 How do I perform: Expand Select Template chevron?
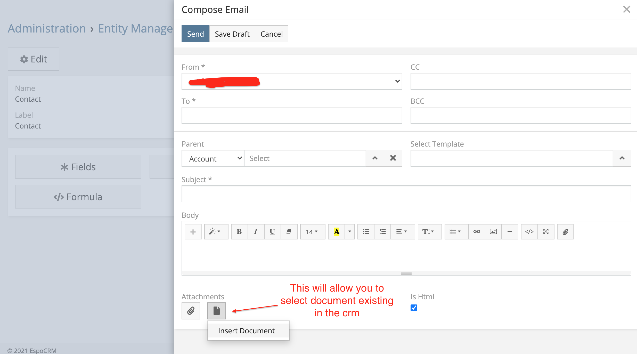[x=622, y=158]
